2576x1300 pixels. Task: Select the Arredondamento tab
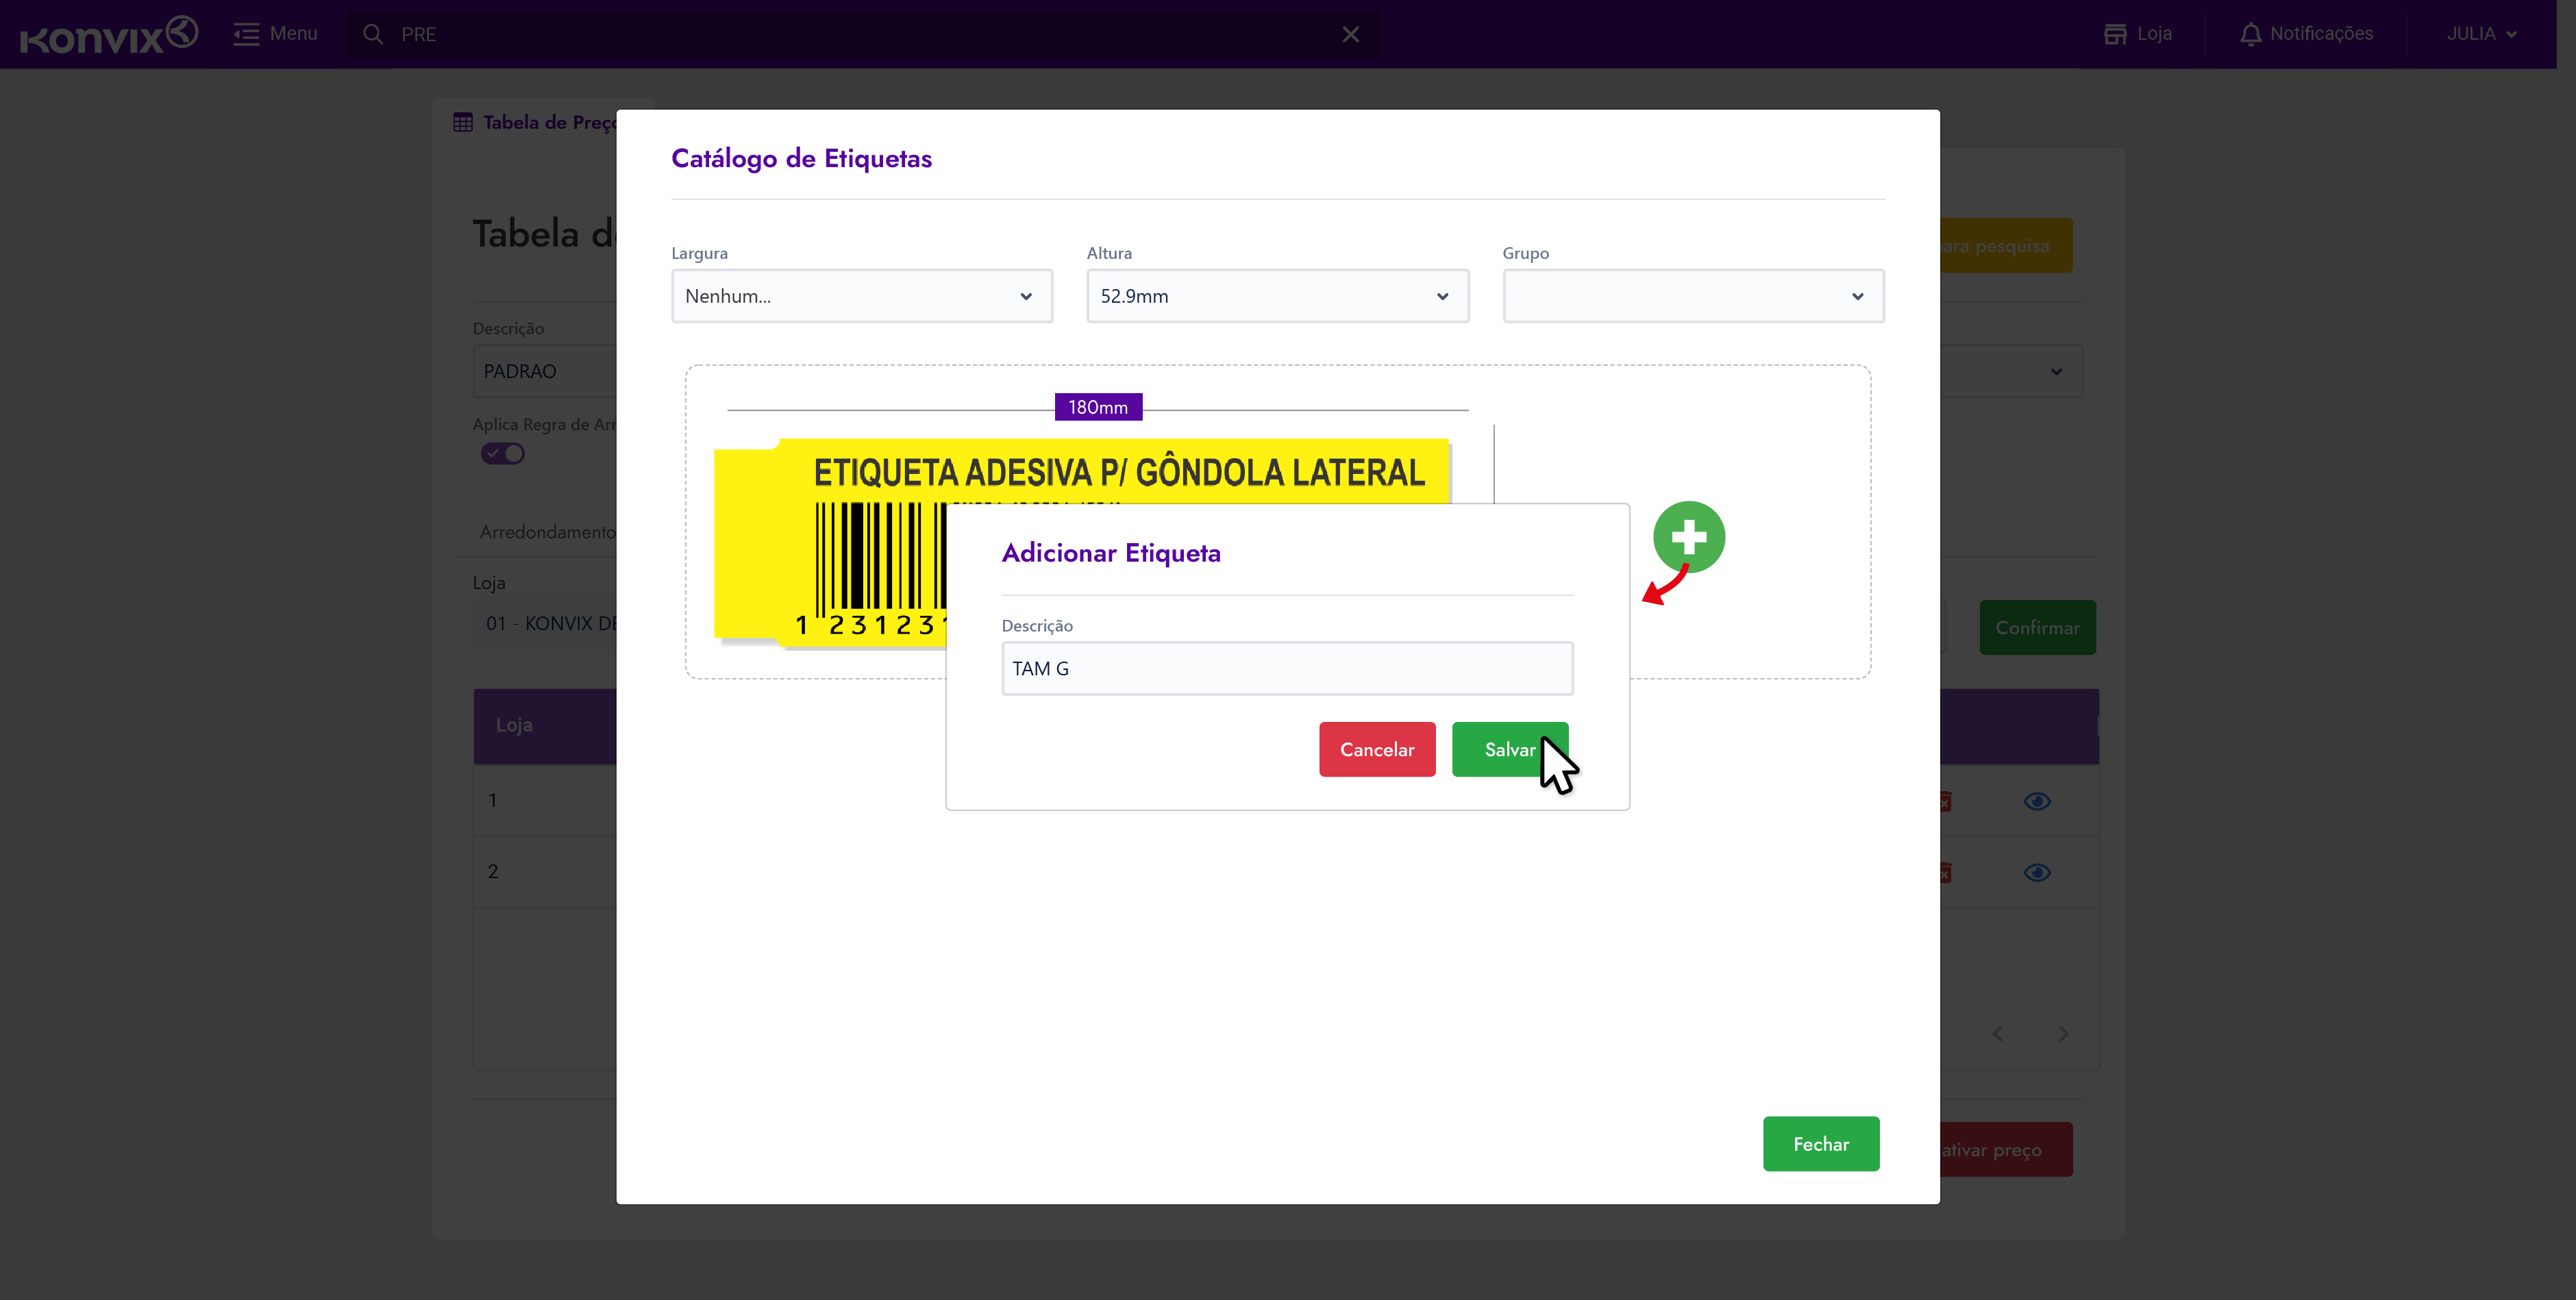[547, 532]
